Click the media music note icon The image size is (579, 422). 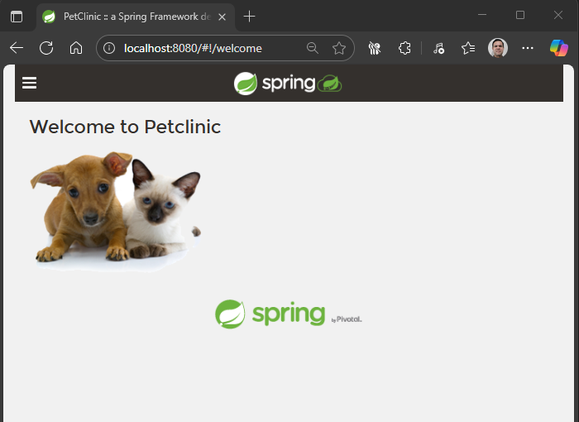(438, 48)
